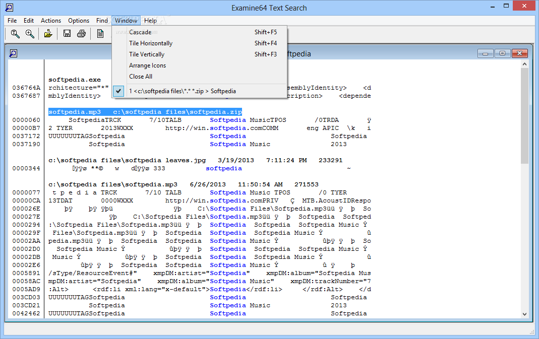
Task: Click offset 000026E result row
Action: 26,209
